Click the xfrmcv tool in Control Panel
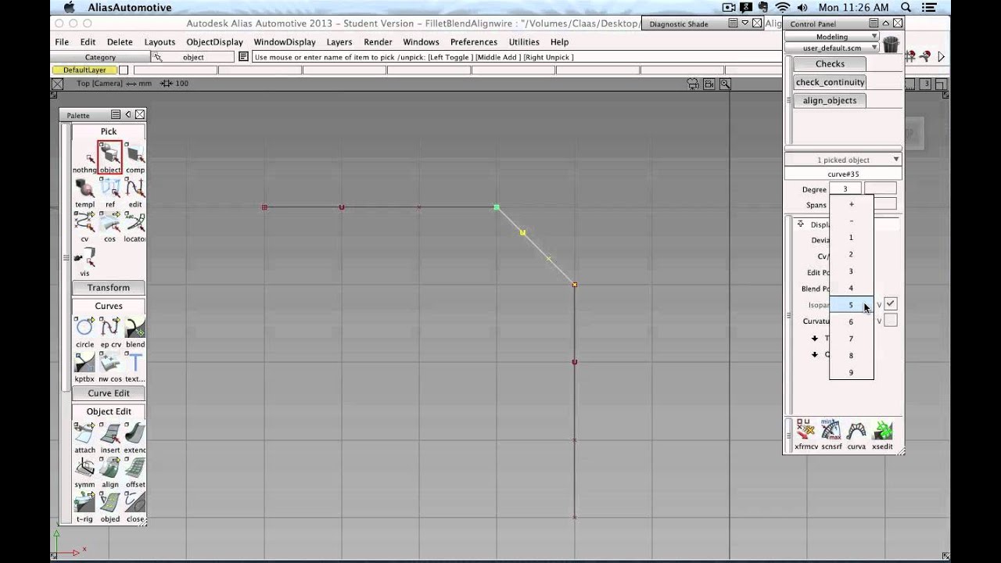This screenshot has width=1001, height=563. (805, 435)
